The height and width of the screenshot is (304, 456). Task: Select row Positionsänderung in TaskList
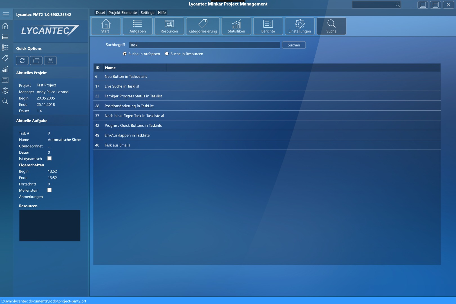pos(267,106)
